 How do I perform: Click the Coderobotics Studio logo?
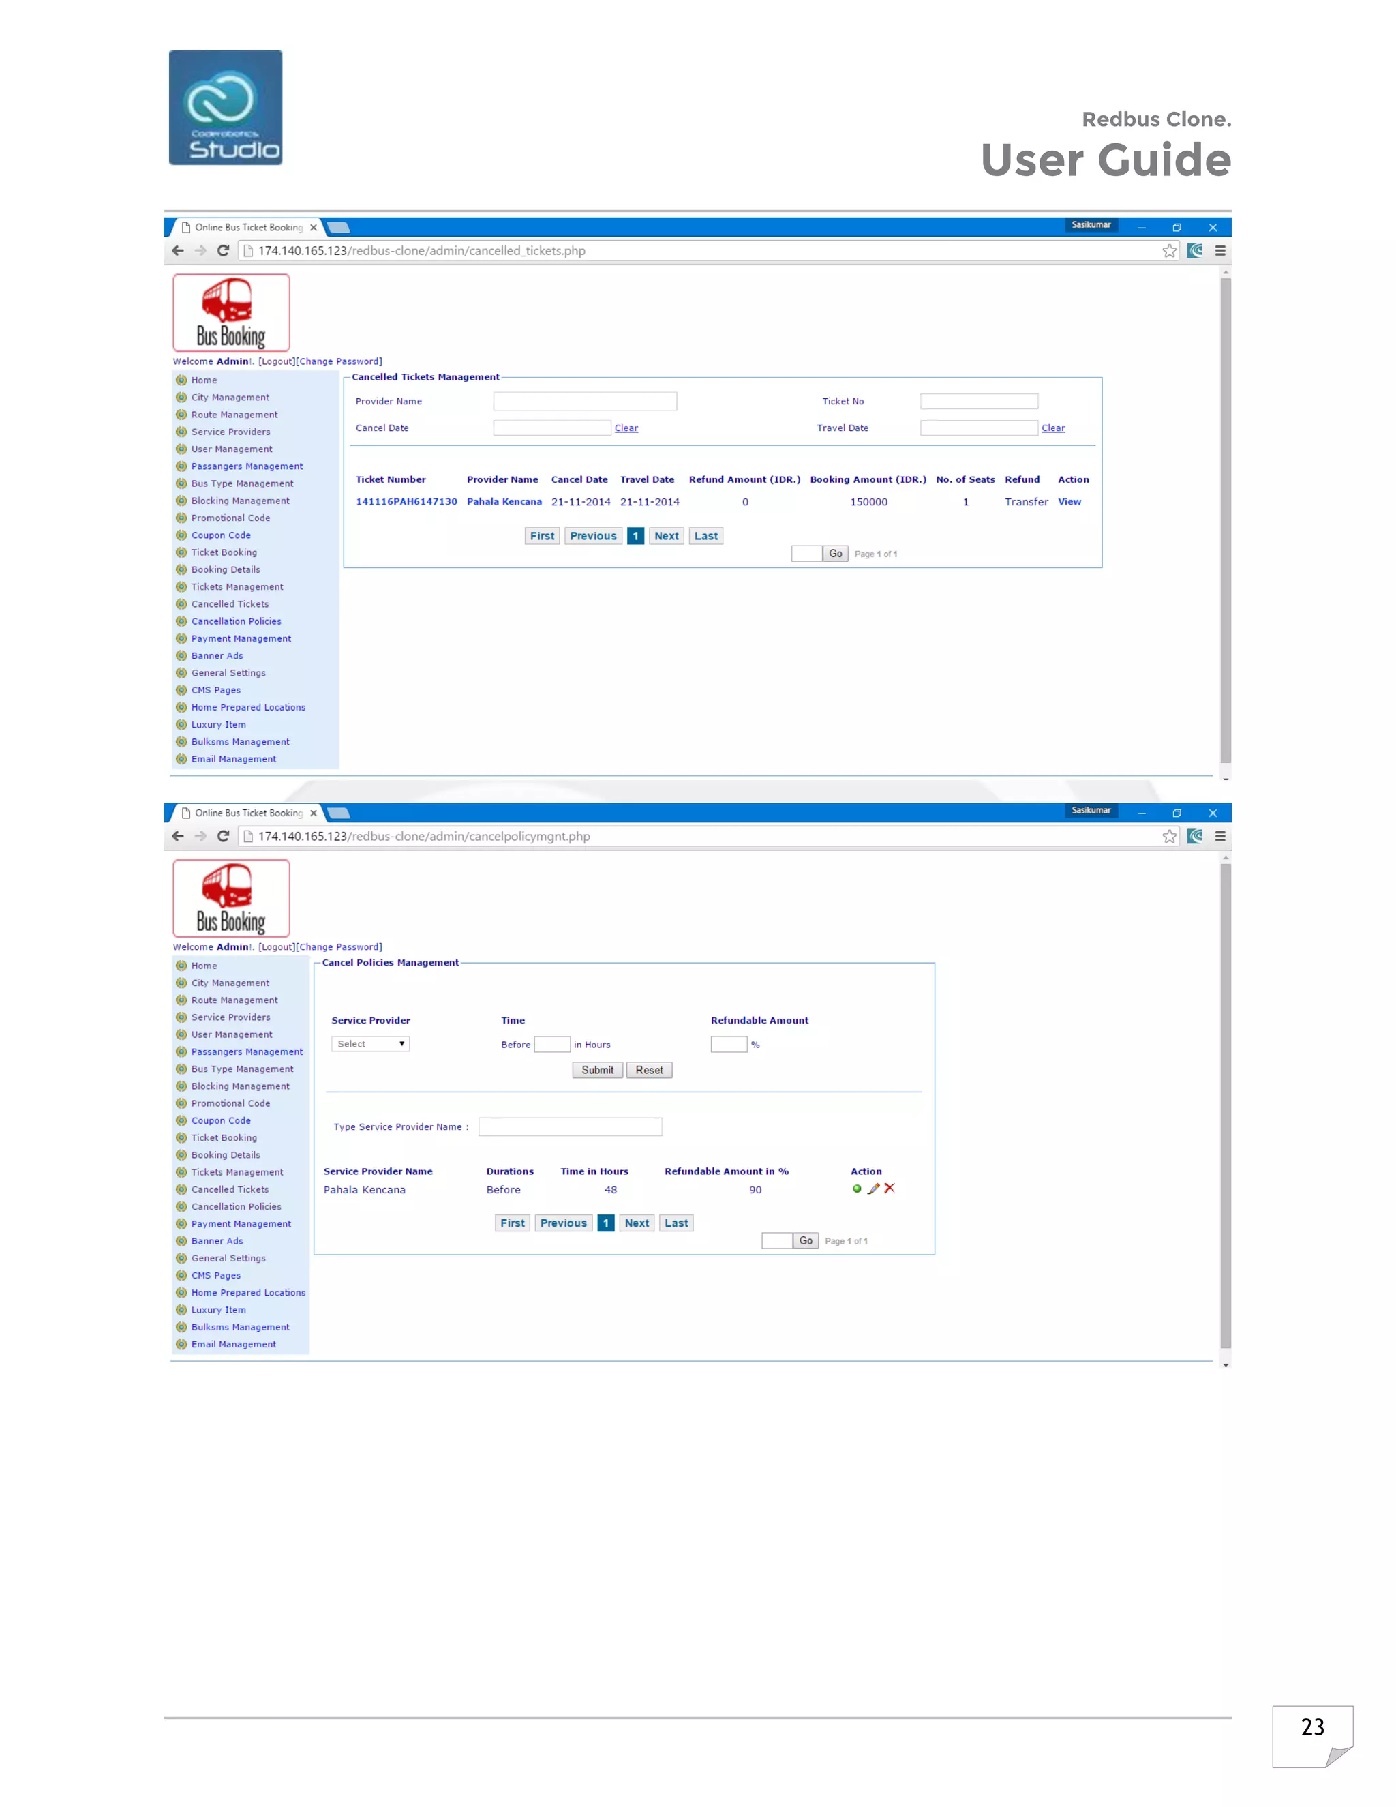coord(226,108)
